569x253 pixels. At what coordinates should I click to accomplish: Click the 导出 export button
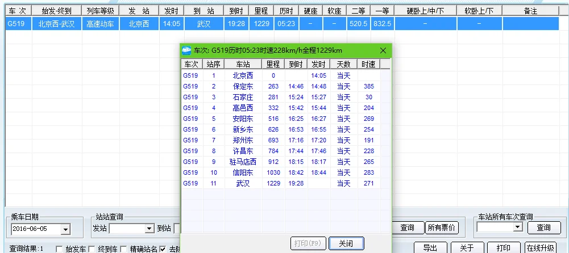point(430,248)
